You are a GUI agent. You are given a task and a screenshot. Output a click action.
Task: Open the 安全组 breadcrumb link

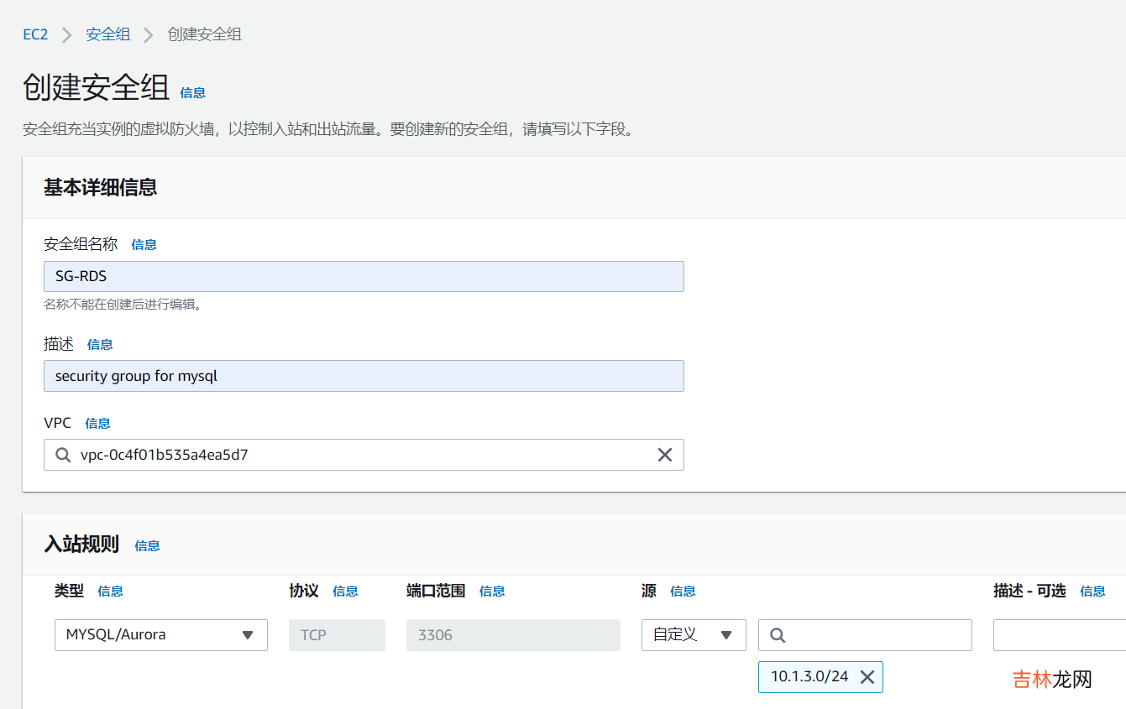(108, 34)
